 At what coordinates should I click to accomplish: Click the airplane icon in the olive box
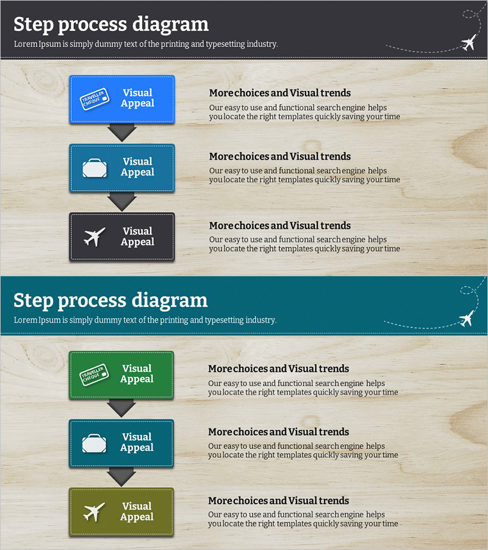click(x=94, y=512)
